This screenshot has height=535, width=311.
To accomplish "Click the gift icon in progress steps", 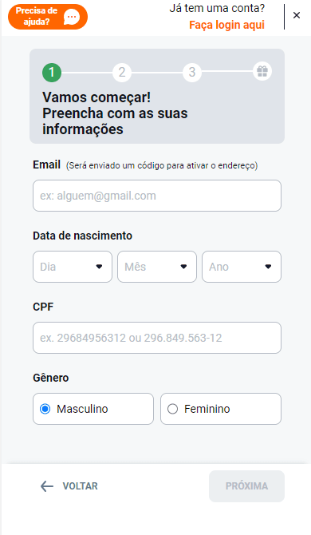I will tap(262, 72).
